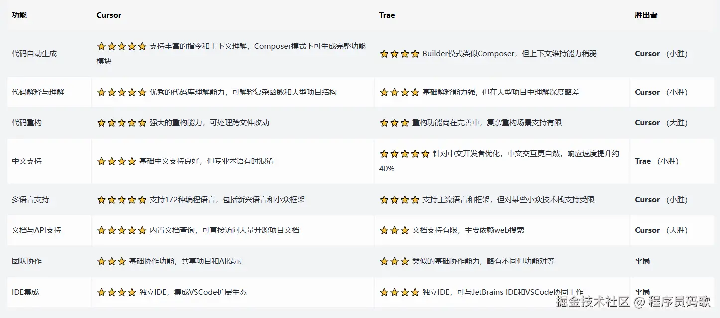Click the 平局 result in 团队协作 row
This screenshot has width=720, height=318.
(x=642, y=261)
